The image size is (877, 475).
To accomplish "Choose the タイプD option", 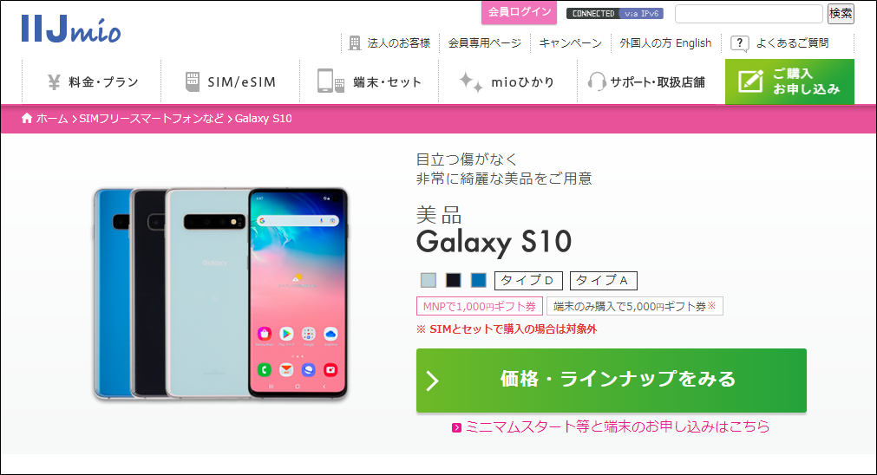I will pyautogui.click(x=528, y=281).
